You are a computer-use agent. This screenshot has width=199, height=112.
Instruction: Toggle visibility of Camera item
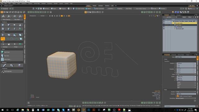(x=164, y=27)
